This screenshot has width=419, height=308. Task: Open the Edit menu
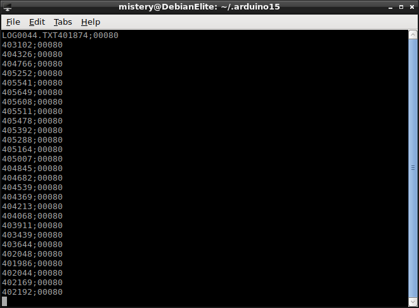(37, 22)
